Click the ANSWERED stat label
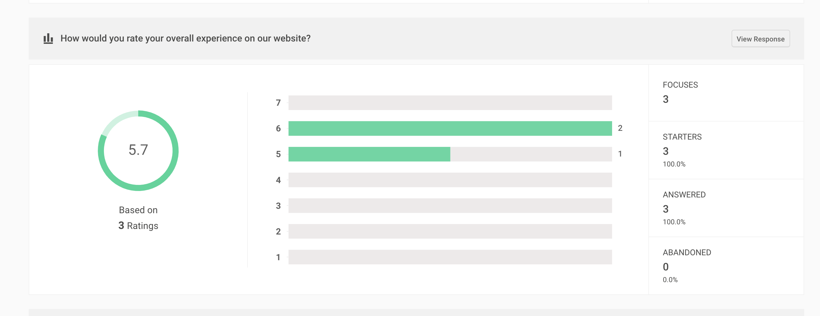The image size is (820, 316). point(684,195)
